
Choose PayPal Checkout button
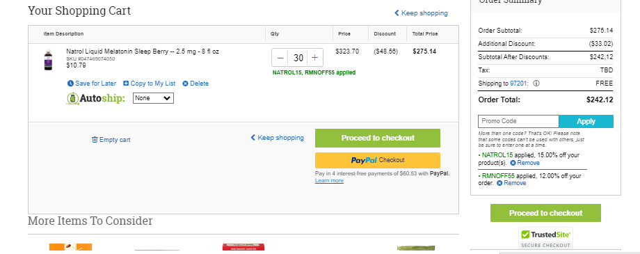click(378, 160)
